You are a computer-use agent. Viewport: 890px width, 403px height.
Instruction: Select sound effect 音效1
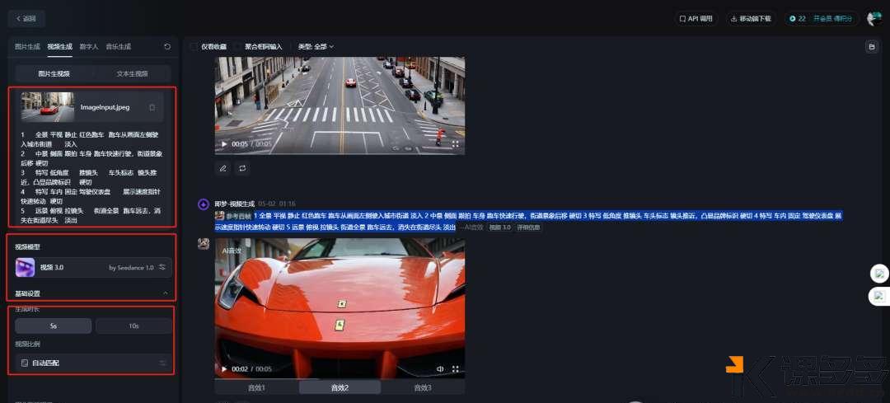pyautogui.click(x=256, y=387)
